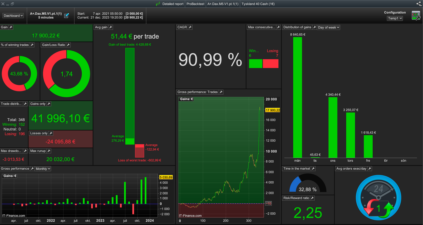Select the Tyskland 40 Cash (1€) tab
Image resolution: width=423 pixels, height=225 pixels.
tap(258, 4)
